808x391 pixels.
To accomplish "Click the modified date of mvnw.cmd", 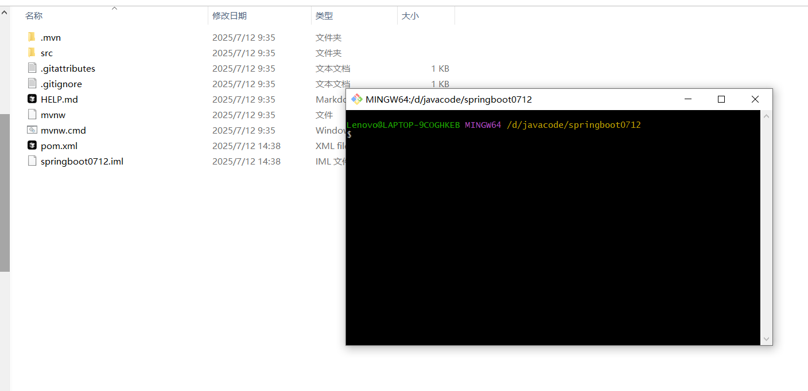I will point(244,130).
